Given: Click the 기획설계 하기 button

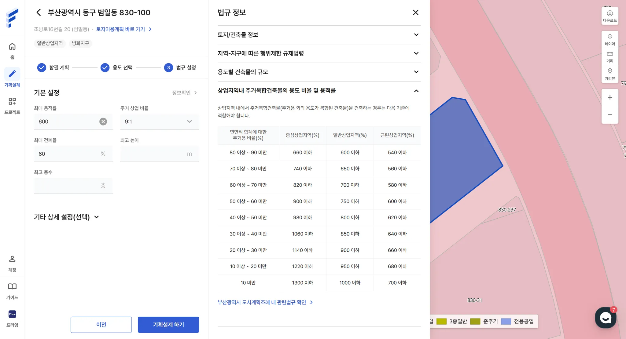Looking at the screenshot, I should 168,325.
